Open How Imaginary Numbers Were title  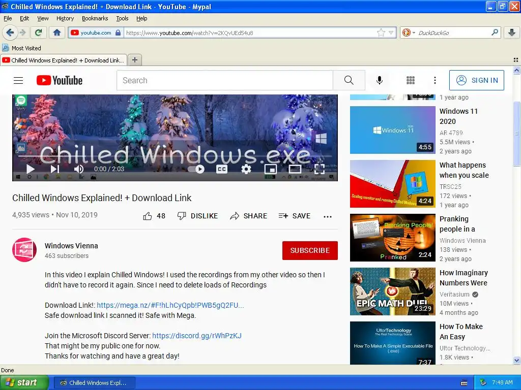[x=464, y=278]
